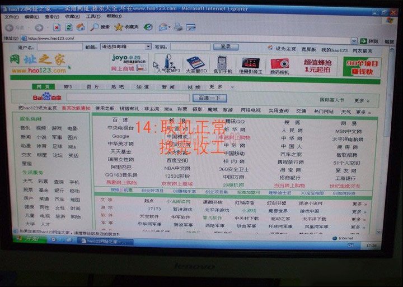Open the 360安全卫士 link

(233, 169)
